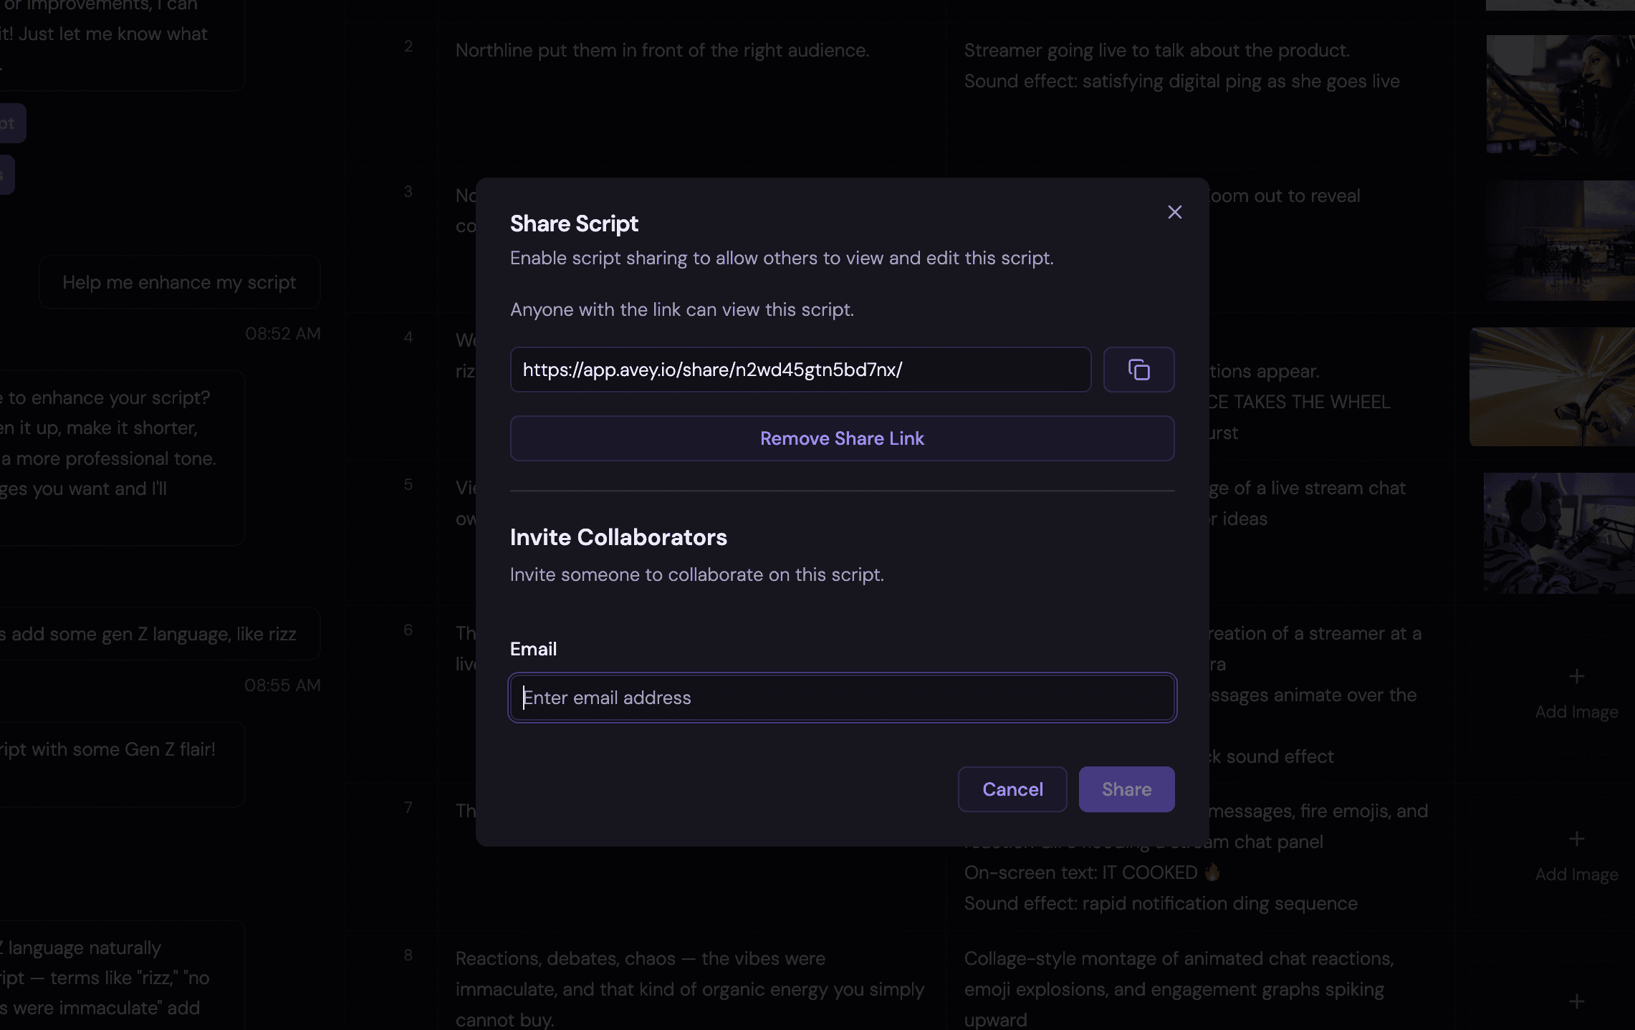Click Add Image plus icon for row 7
This screenshot has width=1635, height=1030.
click(1576, 839)
